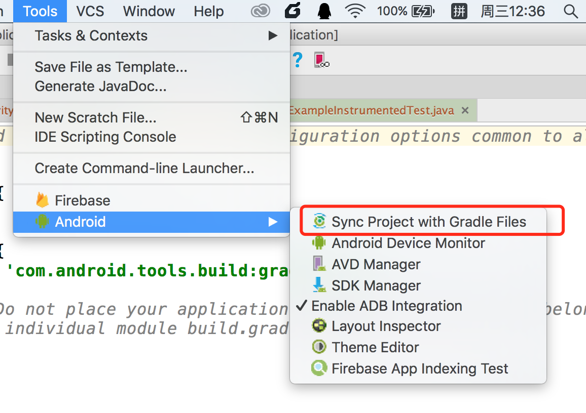Click the Theme Editor icon

(319, 347)
